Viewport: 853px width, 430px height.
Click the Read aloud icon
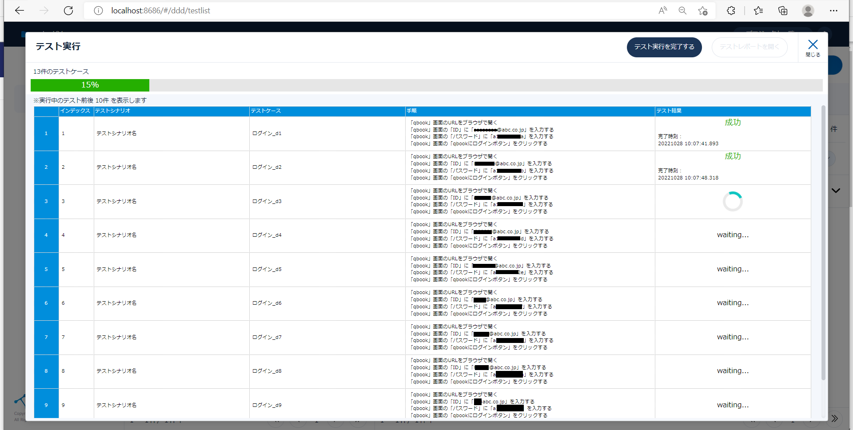(x=662, y=11)
